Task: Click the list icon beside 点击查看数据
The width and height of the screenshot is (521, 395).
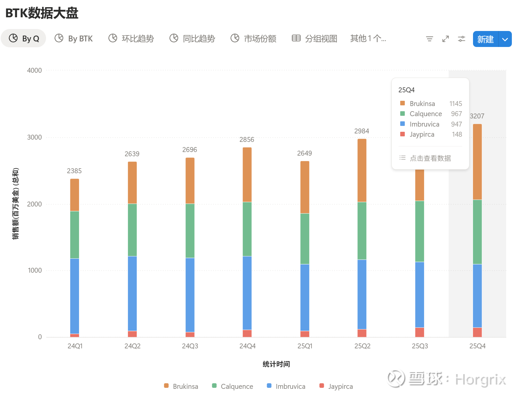Action: click(403, 158)
